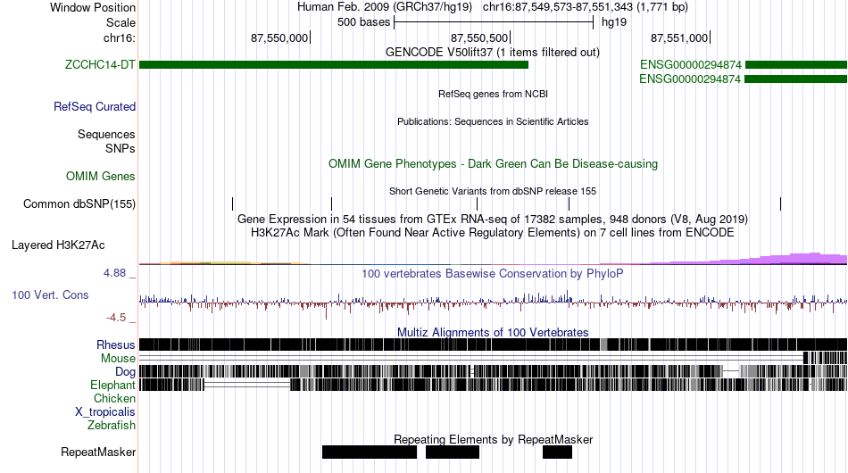Viewport: 848px width, 473px height.
Task: Select the leftmost dbSNP variant tick mark
Action: (233, 203)
